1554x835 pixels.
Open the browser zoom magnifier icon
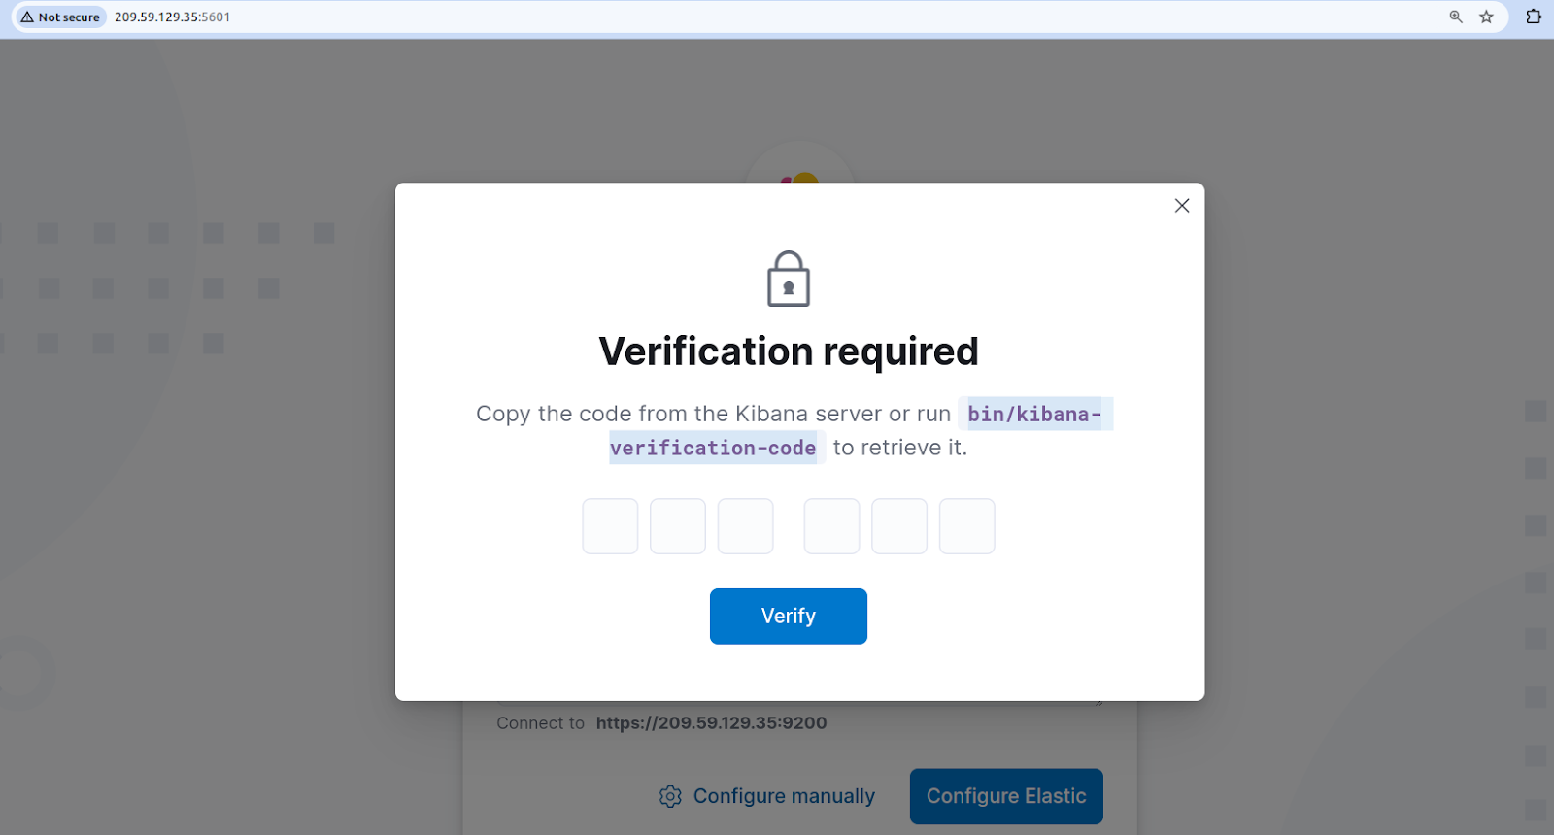tap(1456, 17)
